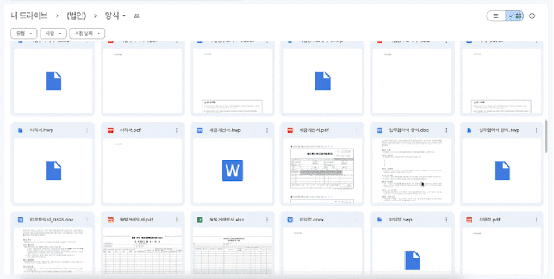
Task: Click the PDF icon of 월별거래명세 pdf
Action: [110, 219]
